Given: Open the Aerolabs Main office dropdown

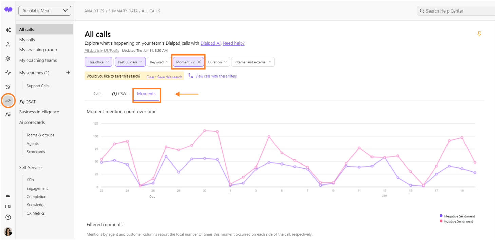Looking at the screenshot, I should (x=45, y=10).
